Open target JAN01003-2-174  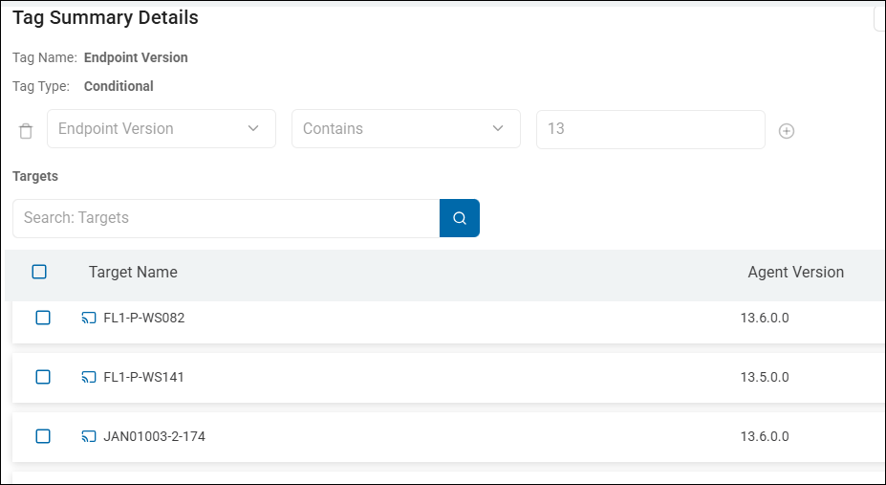[x=154, y=437]
